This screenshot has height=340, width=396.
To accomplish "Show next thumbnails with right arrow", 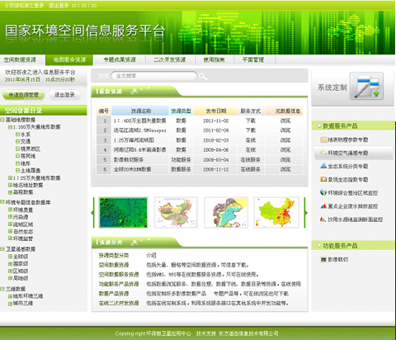I will [305, 212].
